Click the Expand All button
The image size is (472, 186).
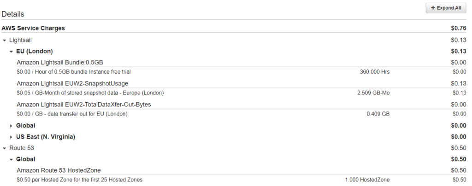445,8
